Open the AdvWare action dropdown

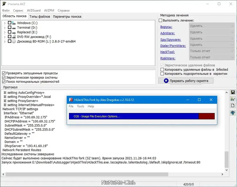pyautogui.click(x=212, y=32)
